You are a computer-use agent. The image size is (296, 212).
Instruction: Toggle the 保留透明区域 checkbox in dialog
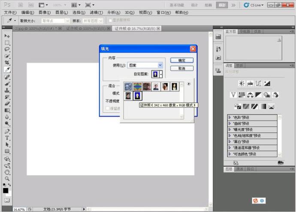tap(108, 108)
